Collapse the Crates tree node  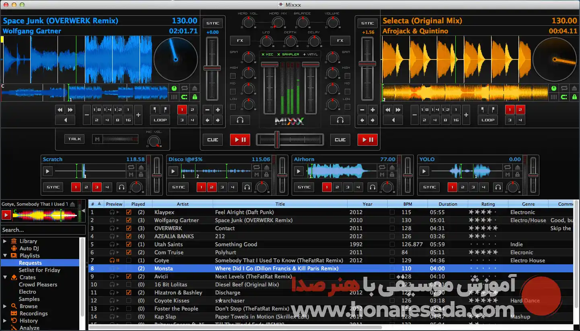coord(5,277)
